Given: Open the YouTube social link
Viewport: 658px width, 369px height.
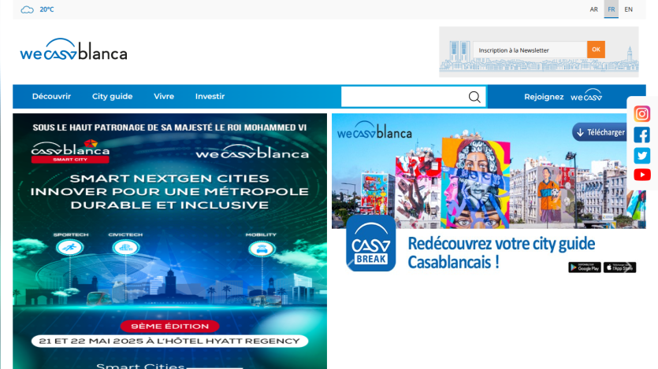Looking at the screenshot, I should (x=641, y=175).
